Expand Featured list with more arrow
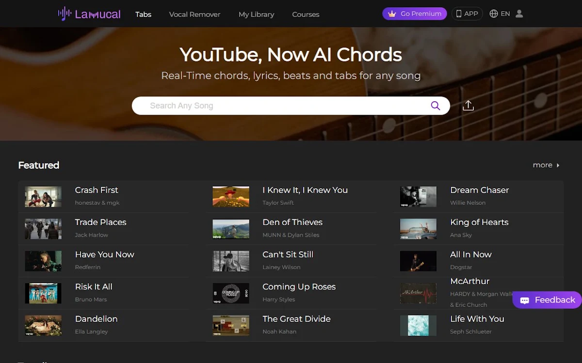 click(558, 165)
